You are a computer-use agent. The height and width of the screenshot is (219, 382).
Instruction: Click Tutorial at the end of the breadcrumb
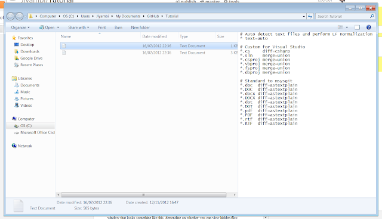click(x=172, y=16)
